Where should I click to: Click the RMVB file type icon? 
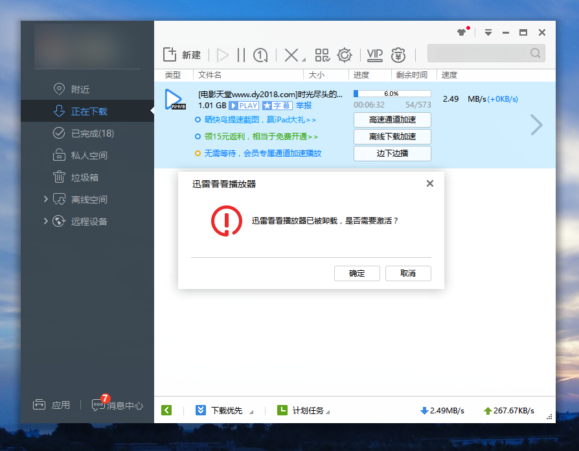pyautogui.click(x=175, y=99)
